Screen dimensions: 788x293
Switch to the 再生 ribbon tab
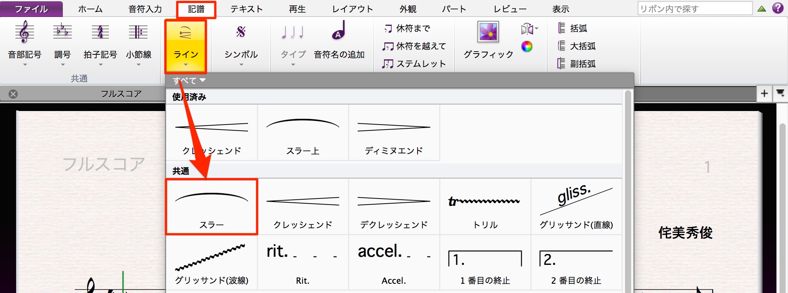(297, 9)
